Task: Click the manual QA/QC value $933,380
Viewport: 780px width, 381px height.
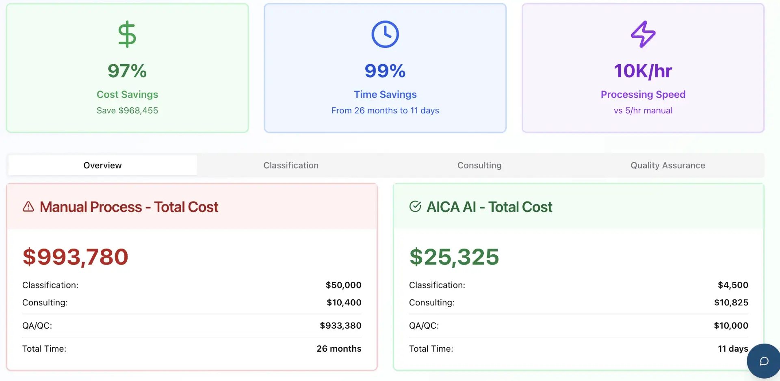Action: click(x=340, y=325)
